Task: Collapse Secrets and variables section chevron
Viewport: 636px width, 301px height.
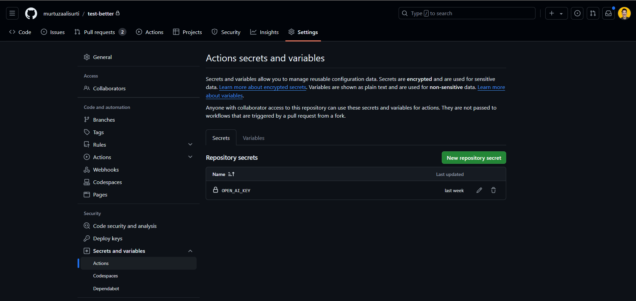Action: 190,251
